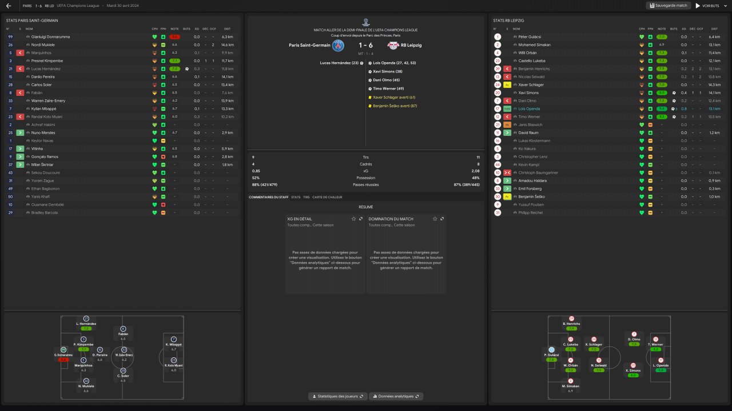
Task: Sort PSG table by DIST column
Action: pyautogui.click(x=227, y=29)
